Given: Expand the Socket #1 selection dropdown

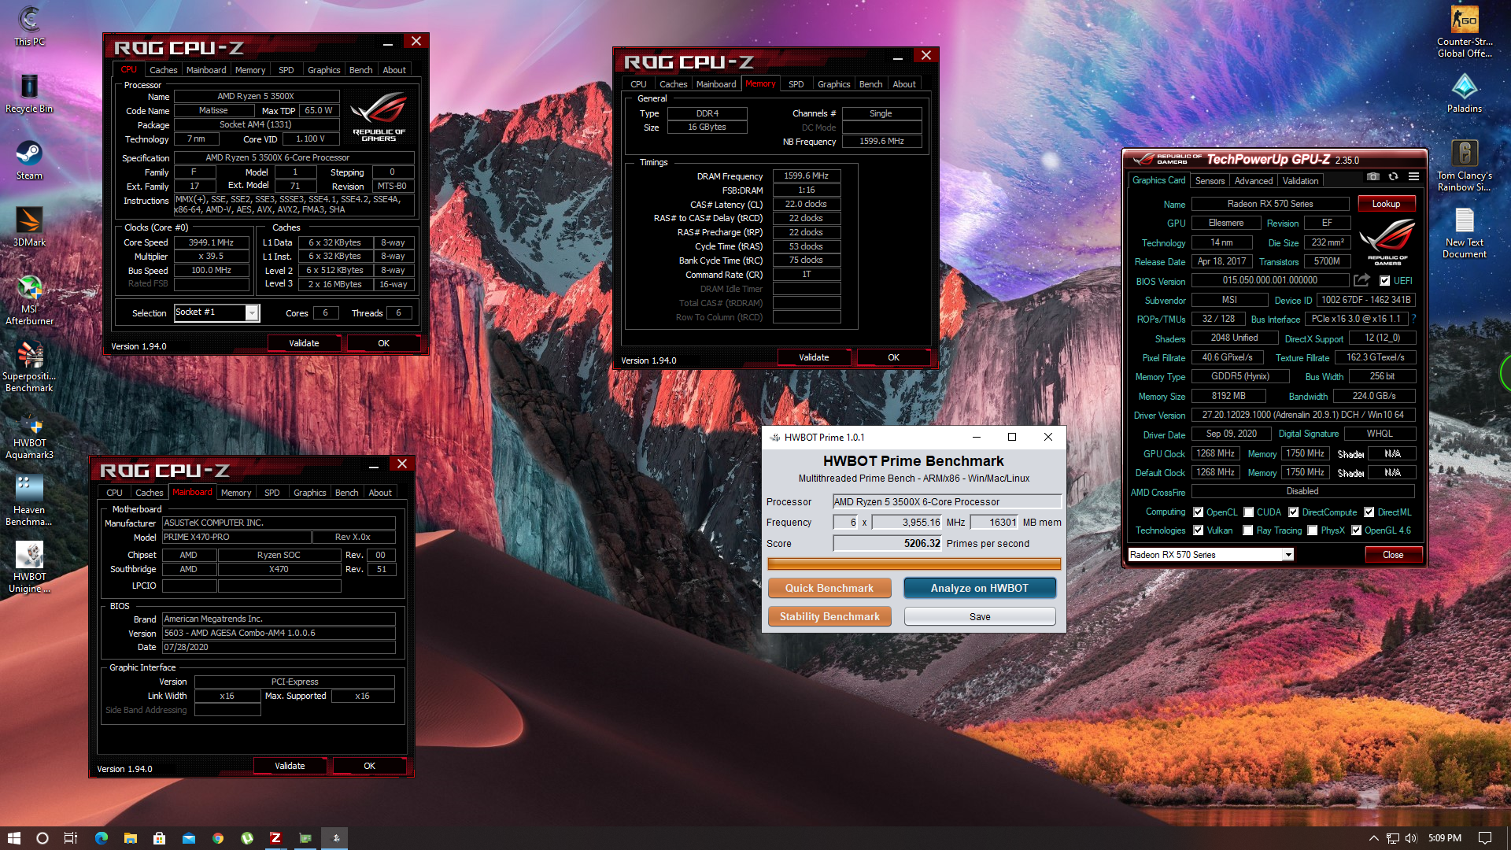Looking at the screenshot, I should (252, 312).
